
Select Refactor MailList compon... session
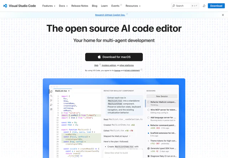pos(162,104)
